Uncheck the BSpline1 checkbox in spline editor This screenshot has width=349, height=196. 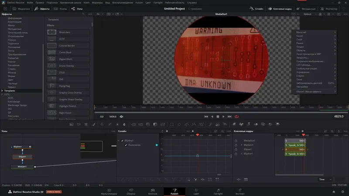tap(123, 141)
